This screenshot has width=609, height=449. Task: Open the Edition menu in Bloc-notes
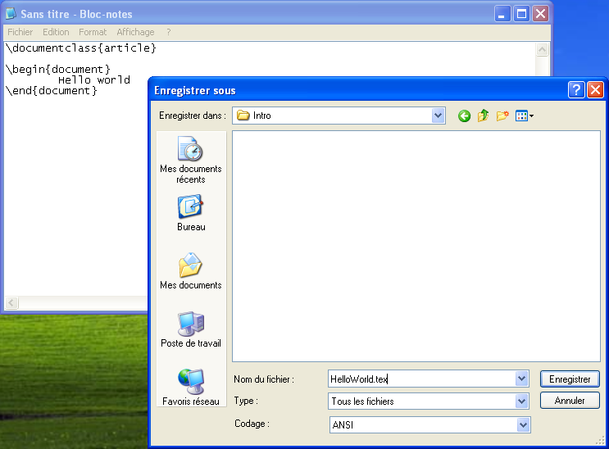pyautogui.click(x=56, y=32)
